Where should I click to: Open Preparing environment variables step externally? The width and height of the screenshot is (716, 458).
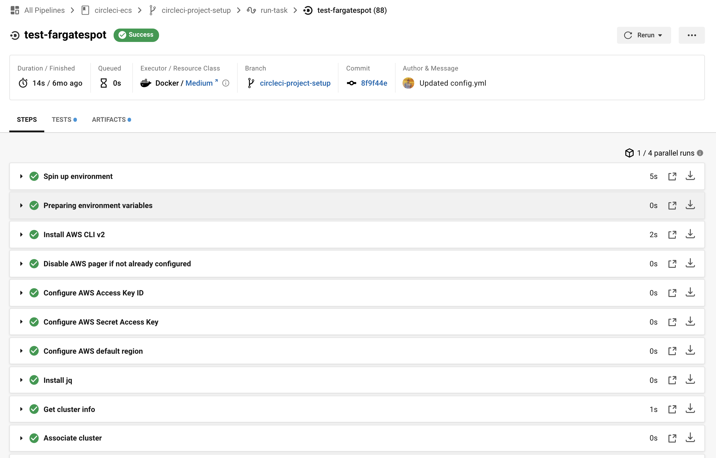click(x=673, y=205)
